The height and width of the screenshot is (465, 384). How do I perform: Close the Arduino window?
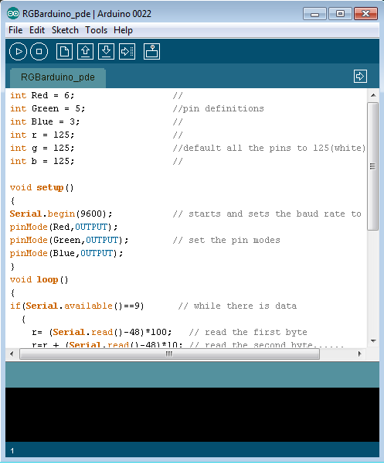coord(366,14)
